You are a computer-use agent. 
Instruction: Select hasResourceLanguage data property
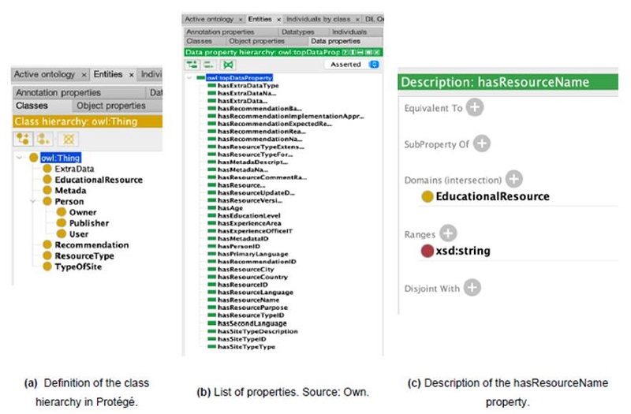click(255, 292)
